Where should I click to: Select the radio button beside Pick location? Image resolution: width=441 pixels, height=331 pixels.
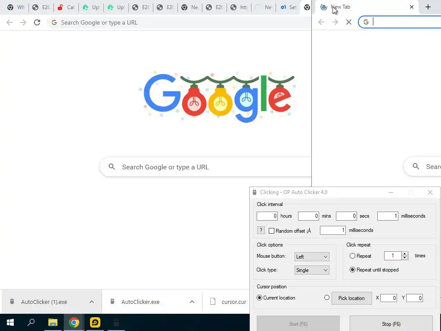click(326, 297)
